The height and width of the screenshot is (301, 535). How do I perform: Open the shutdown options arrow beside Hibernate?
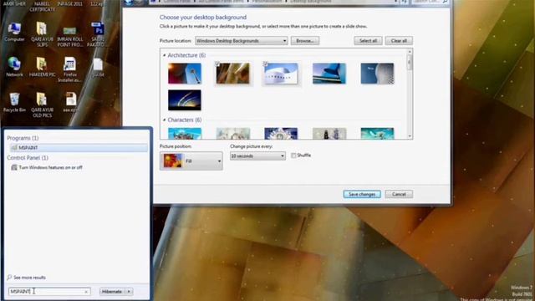coord(129,292)
